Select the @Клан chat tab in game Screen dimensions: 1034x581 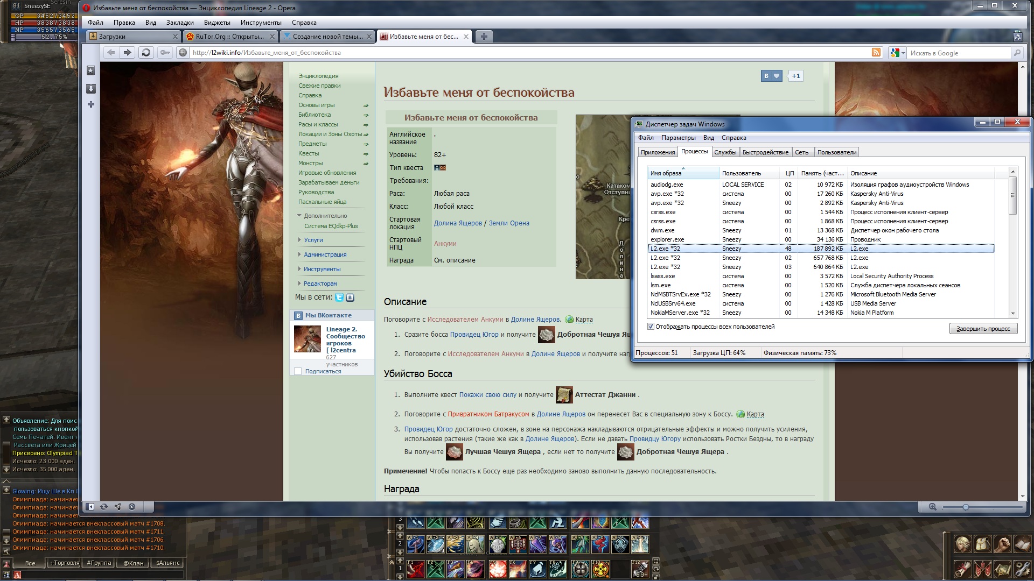coord(134,563)
